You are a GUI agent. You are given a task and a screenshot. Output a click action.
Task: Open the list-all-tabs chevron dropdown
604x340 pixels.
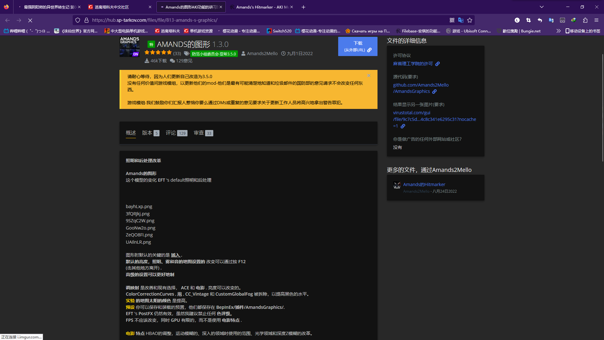pos(542,7)
